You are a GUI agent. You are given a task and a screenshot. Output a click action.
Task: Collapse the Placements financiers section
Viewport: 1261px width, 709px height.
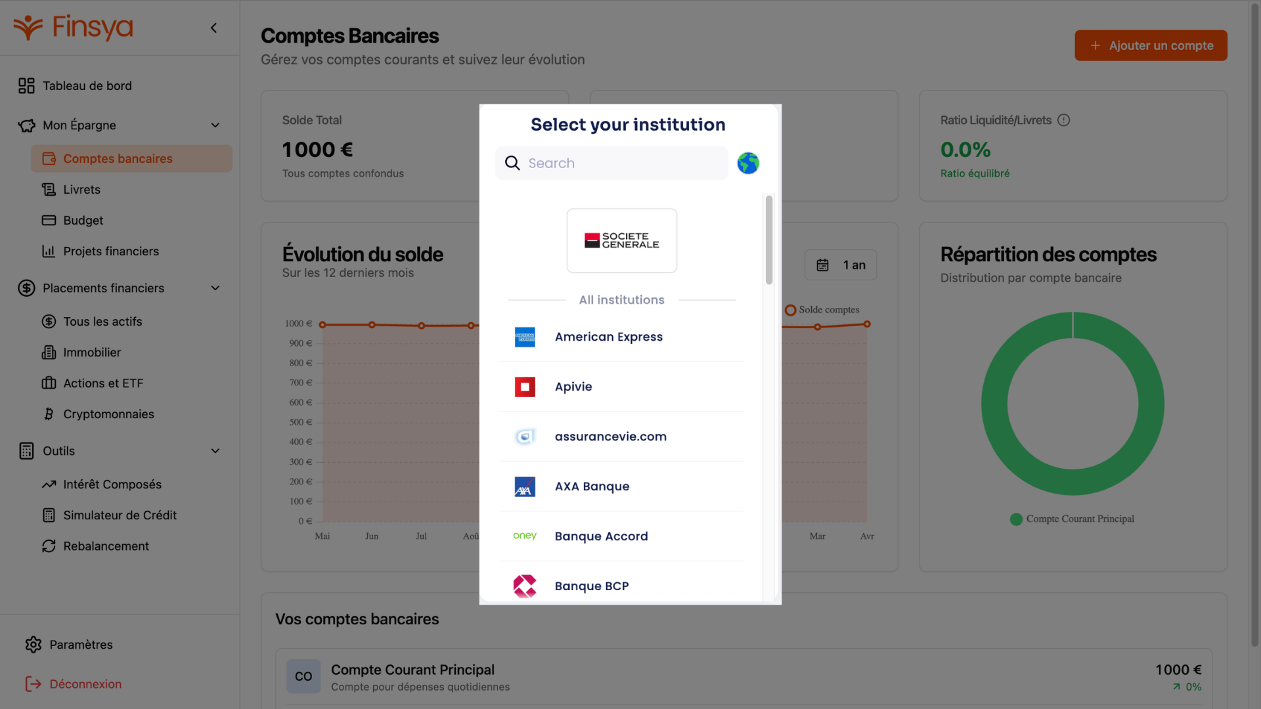(215, 288)
